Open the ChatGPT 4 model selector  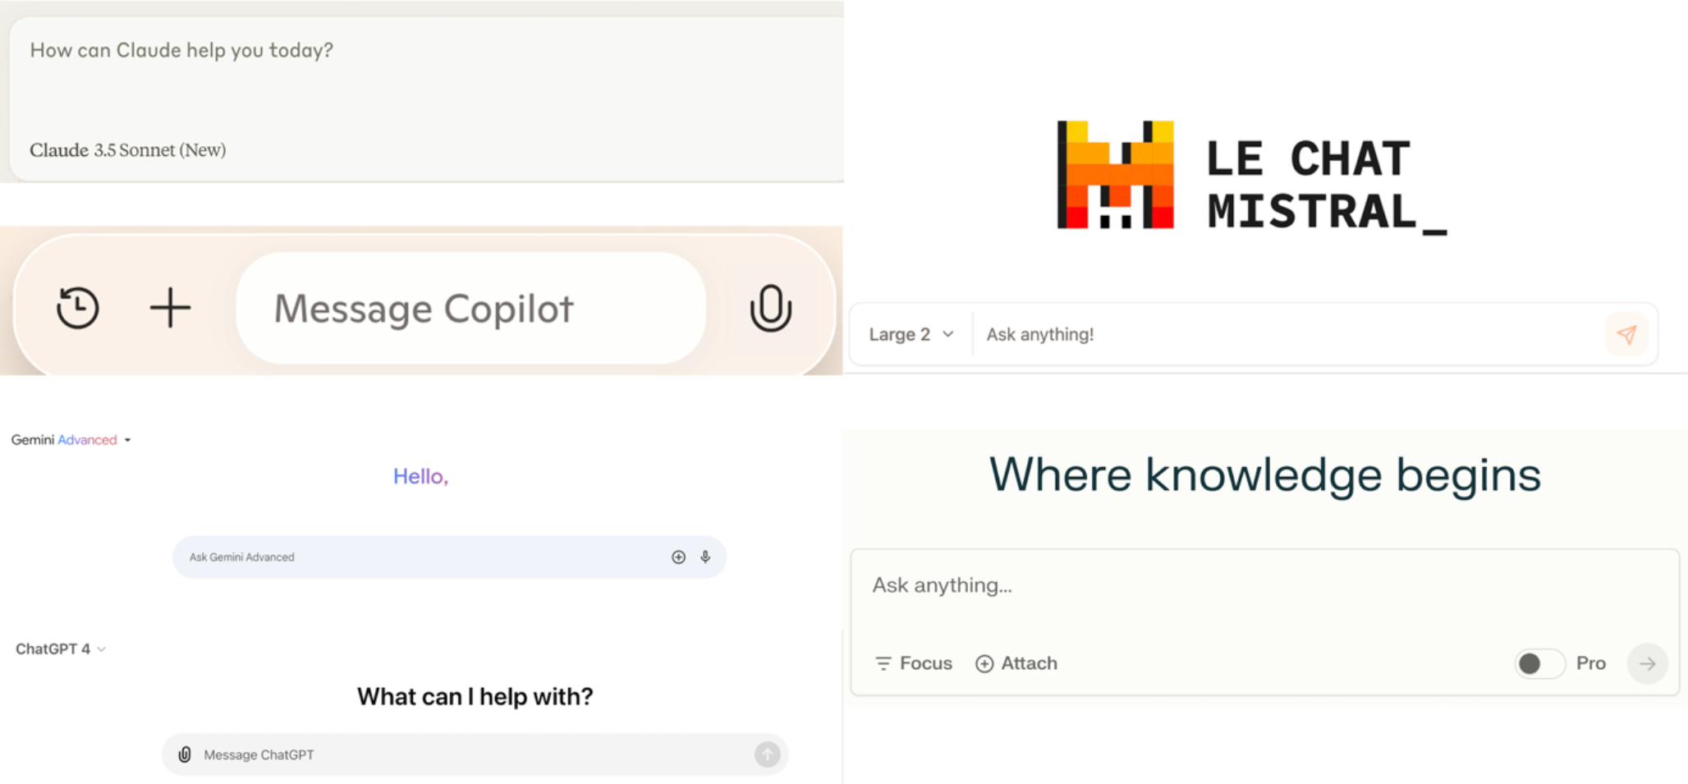[x=61, y=649]
